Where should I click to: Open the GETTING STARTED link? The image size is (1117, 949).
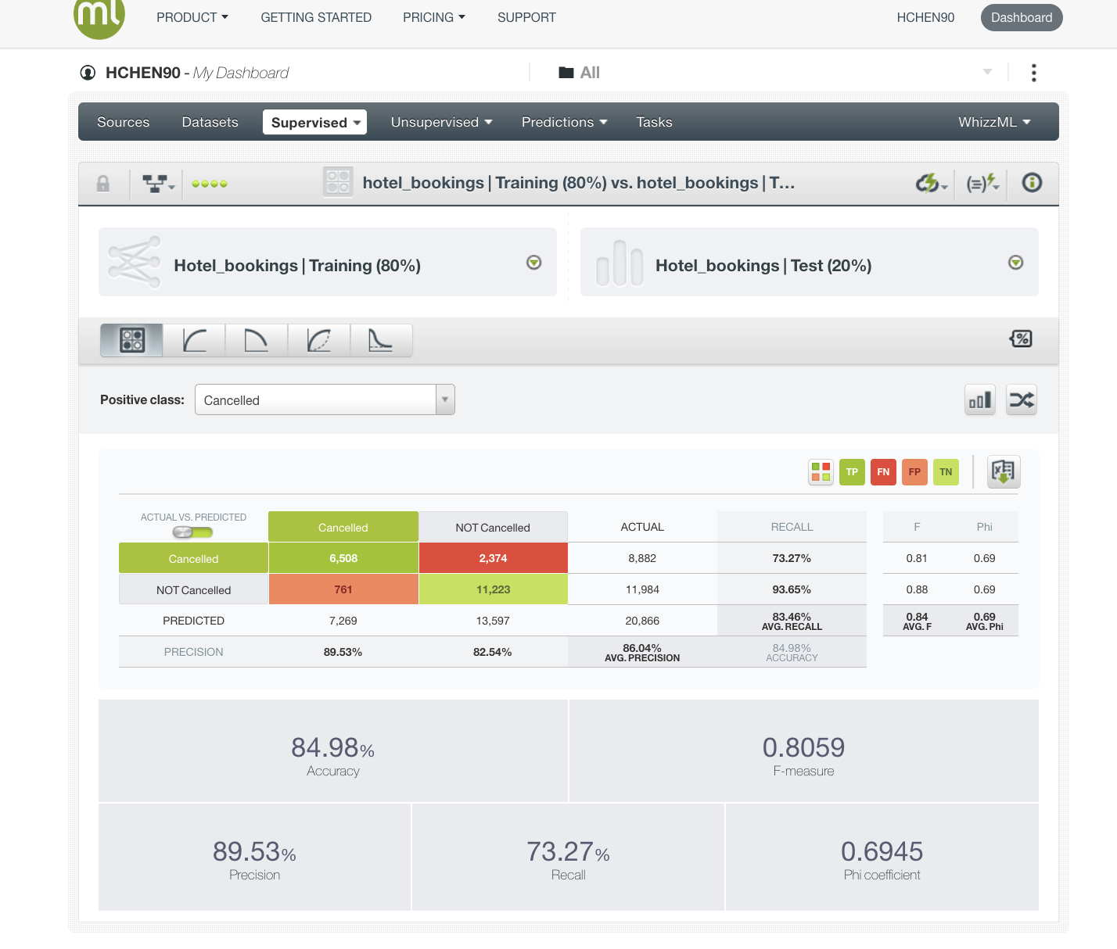(x=316, y=17)
